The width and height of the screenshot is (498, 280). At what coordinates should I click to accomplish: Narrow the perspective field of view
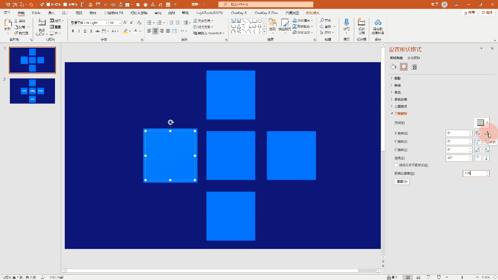478,158
